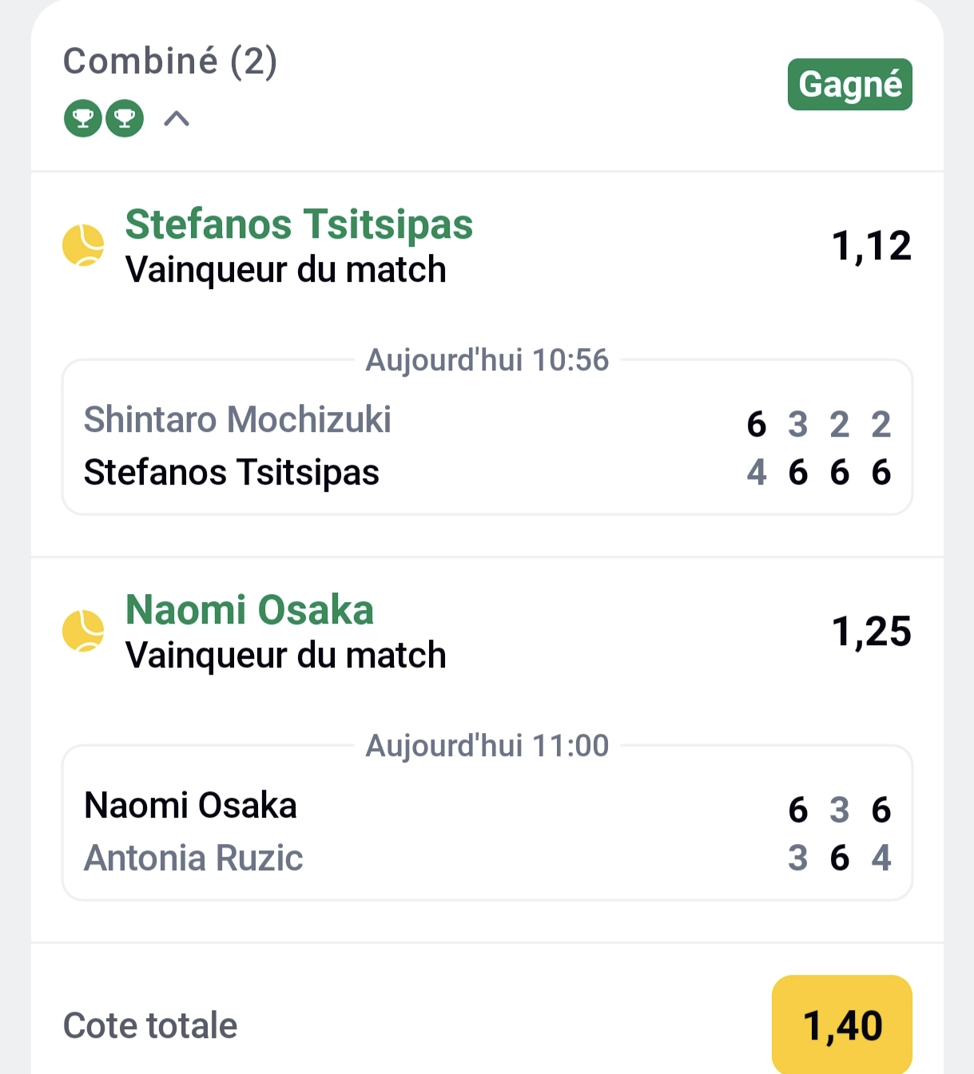The image size is (974, 1074).
Task: Click the Combiné (2) bet title
Action: 170,61
